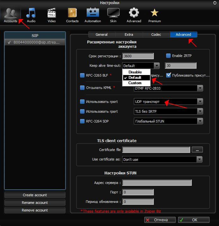Open the Skin settings section
Viewport: 219px width, 226px height.
coord(113,15)
